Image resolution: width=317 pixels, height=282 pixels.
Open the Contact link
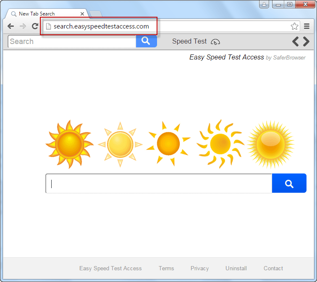[273, 268]
